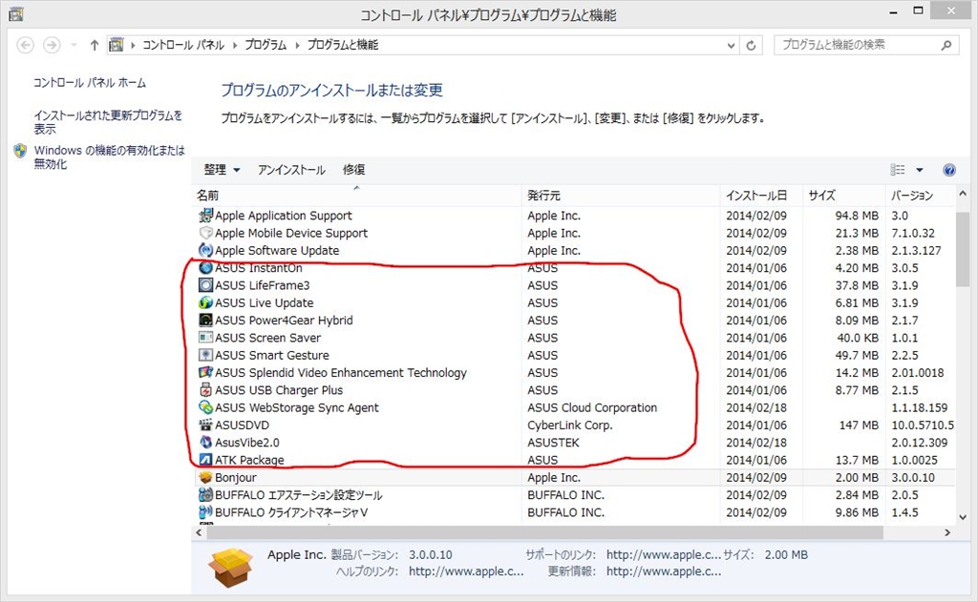Click the ASUS Live Update icon
This screenshot has height=602, width=978.
tap(205, 302)
